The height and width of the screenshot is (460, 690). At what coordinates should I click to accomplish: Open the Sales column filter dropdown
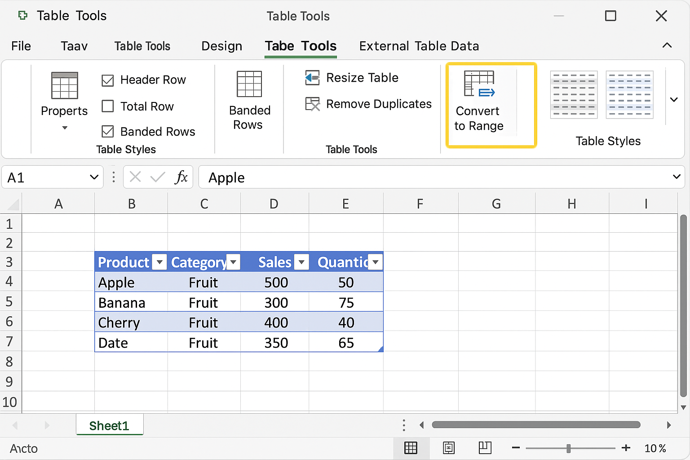point(302,262)
